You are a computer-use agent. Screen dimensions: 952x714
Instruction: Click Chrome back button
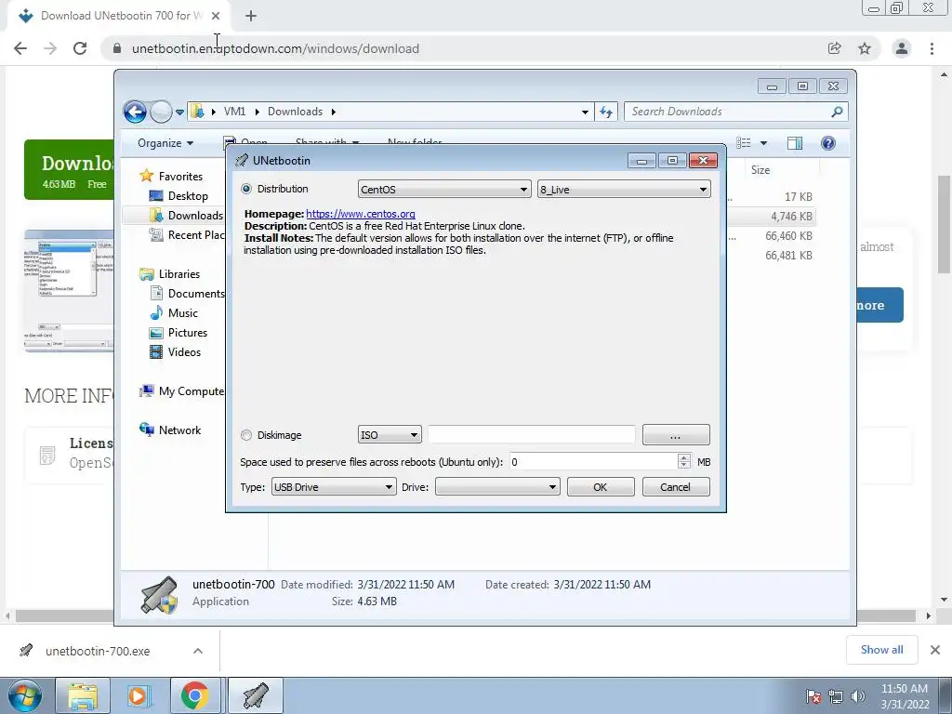click(x=20, y=48)
